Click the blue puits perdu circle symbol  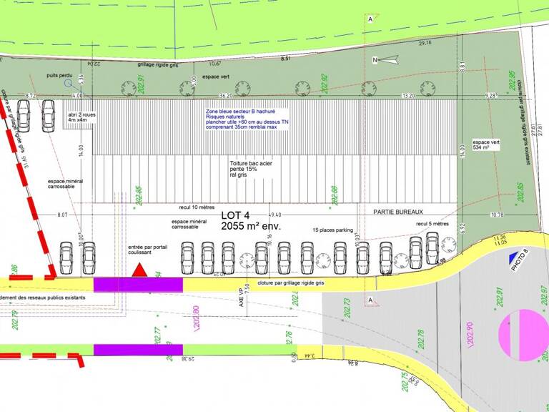69,84
